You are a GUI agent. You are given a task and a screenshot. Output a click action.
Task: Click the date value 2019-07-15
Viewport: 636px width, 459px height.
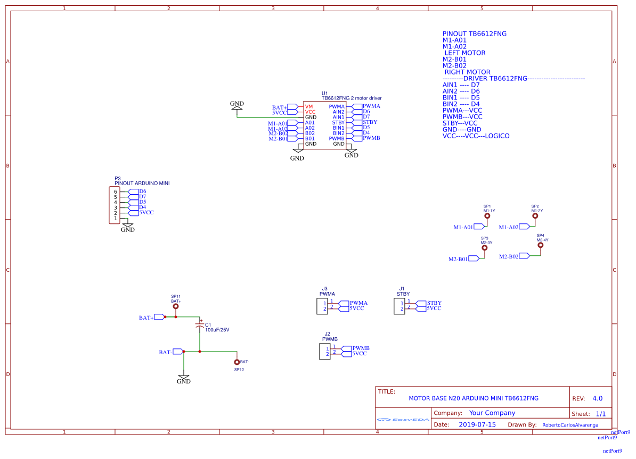coord(477,425)
